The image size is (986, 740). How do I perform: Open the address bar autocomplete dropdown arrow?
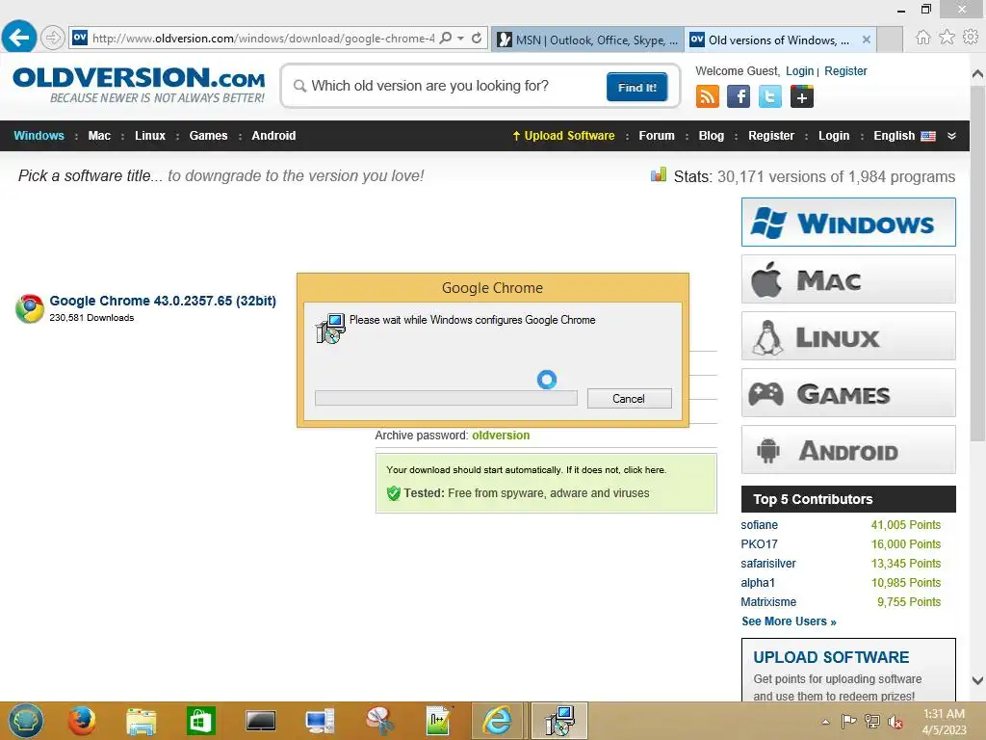click(x=461, y=38)
